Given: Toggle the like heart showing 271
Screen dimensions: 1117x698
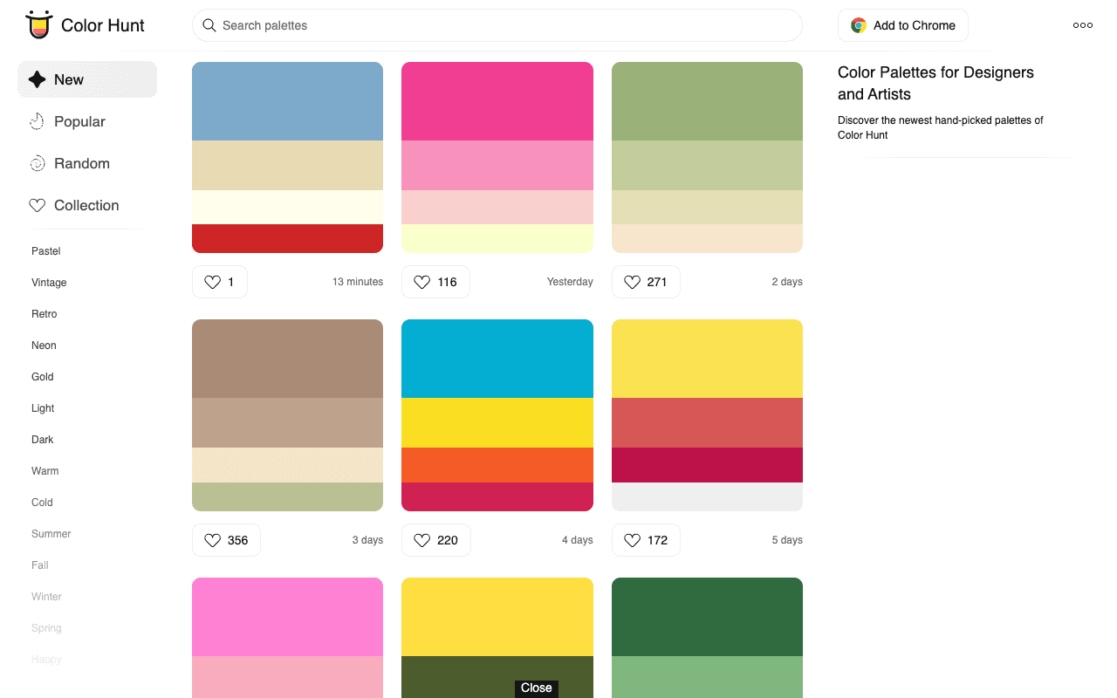Looking at the screenshot, I should click(633, 282).
